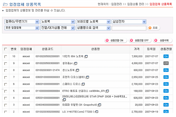This screenshot has height=117, width=176.
Task: Toggle the Off display status for 셀러론pc
Action: 166,63
